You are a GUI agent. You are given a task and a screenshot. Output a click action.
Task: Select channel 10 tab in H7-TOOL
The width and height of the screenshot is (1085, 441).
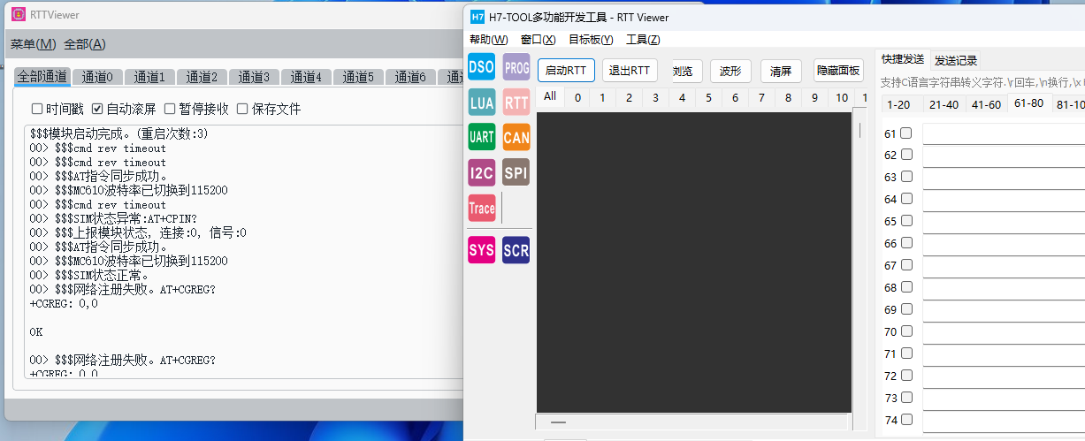[x=842, y=97]
